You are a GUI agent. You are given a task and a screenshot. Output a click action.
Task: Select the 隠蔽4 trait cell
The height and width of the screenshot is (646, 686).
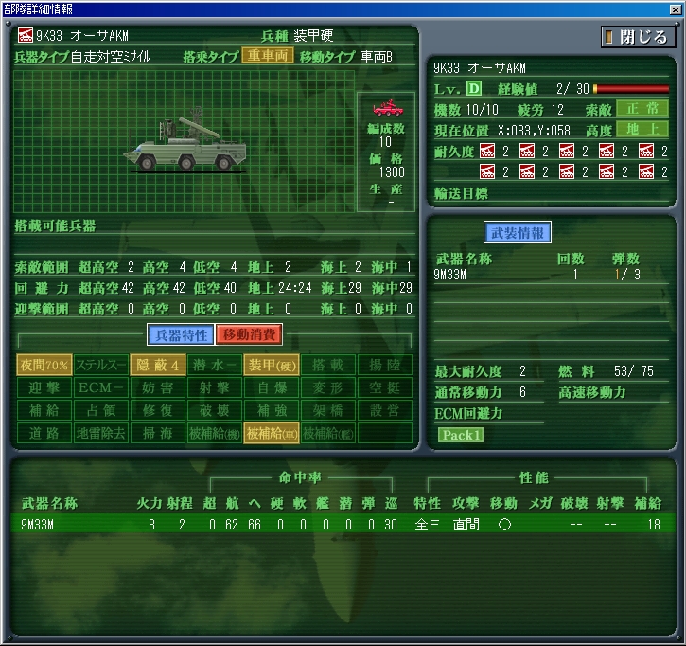click(158, 365)
